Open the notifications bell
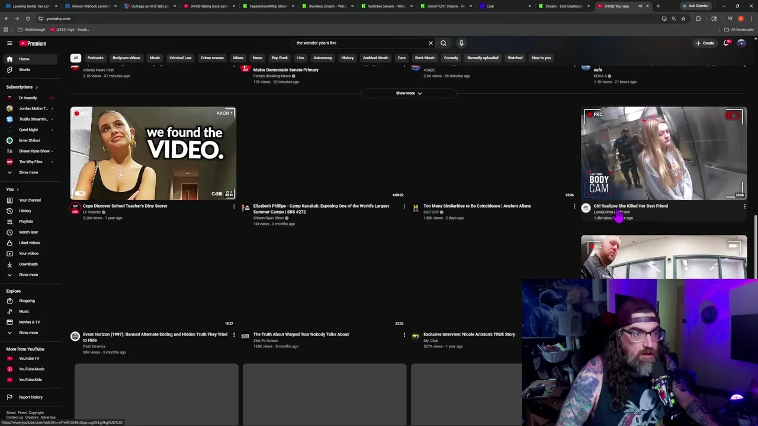 (726, 43)
